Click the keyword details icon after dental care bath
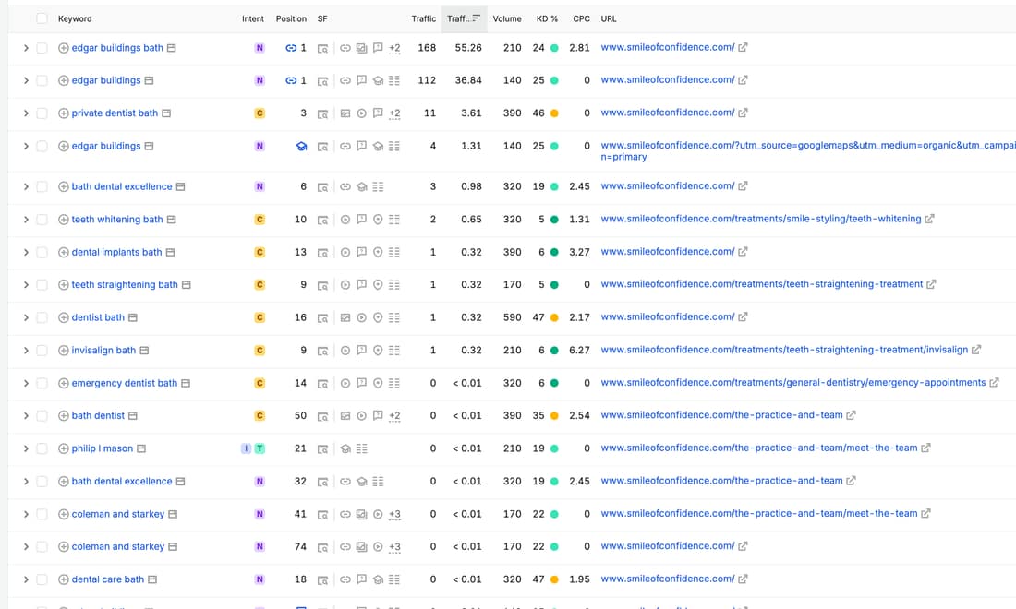Viewport: 1016px width, 609px height. [x=152, y=579]
